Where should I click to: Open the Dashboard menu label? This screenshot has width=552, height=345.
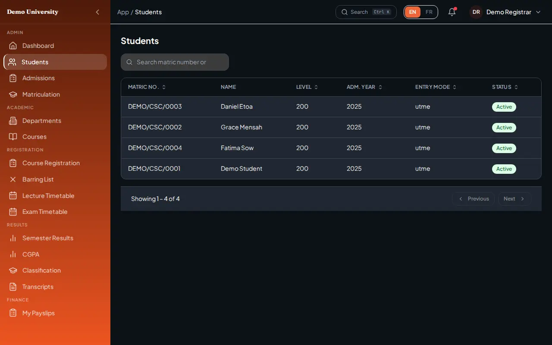click(38, 46)
